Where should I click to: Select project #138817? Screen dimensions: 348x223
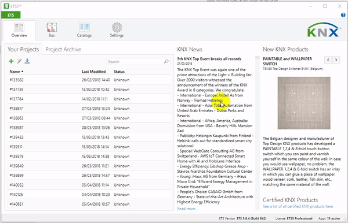pyautogui.click(x=89, y=109)
